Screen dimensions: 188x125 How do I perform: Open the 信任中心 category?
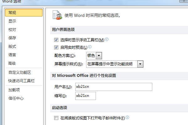pos(16,98)
